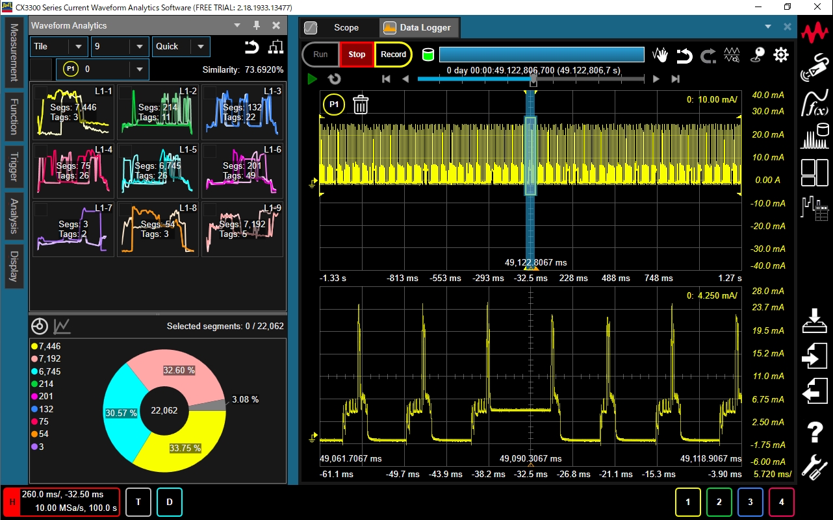This screenshot has height=520, width=833.
Task: Expand the Quick mode dropdown
Action: click(200, 47)
